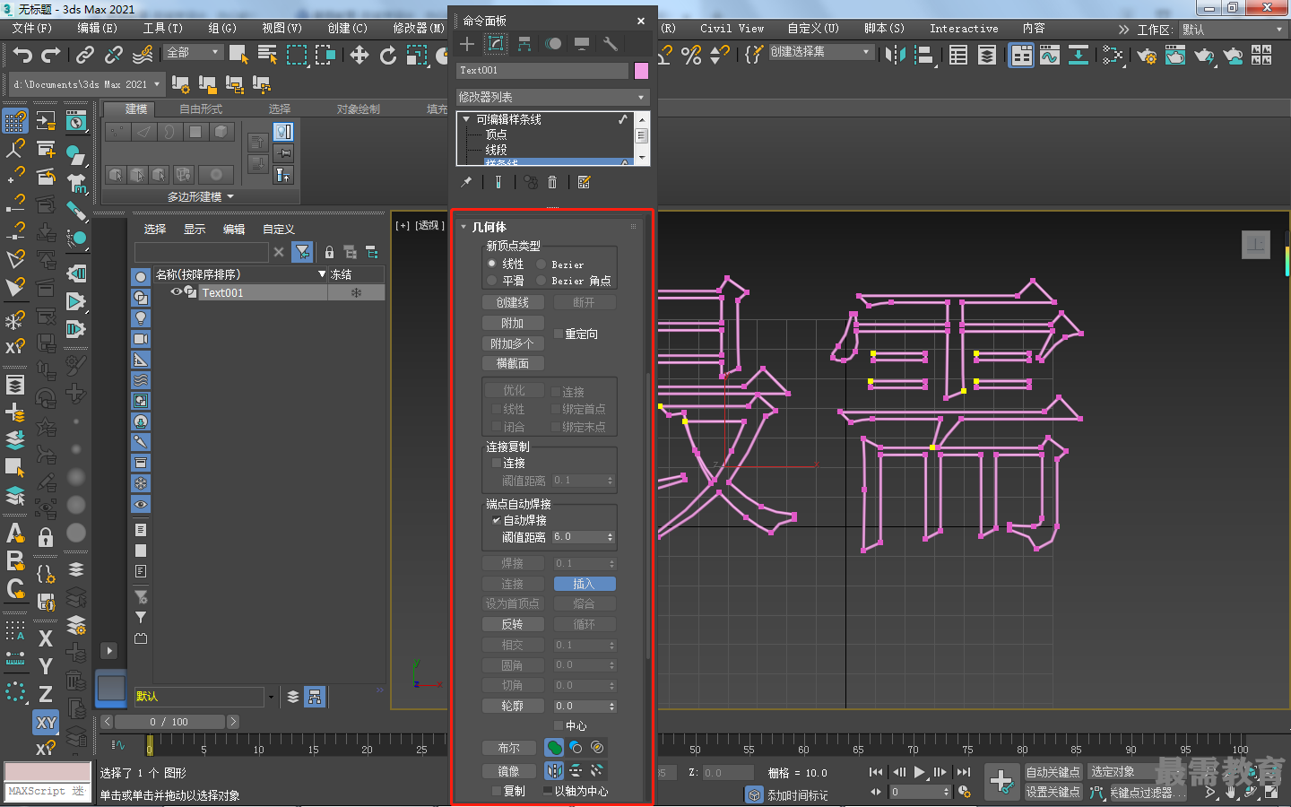
Task: Click the Auto Key (自动关键点) button
Action: pos(1053,772)
